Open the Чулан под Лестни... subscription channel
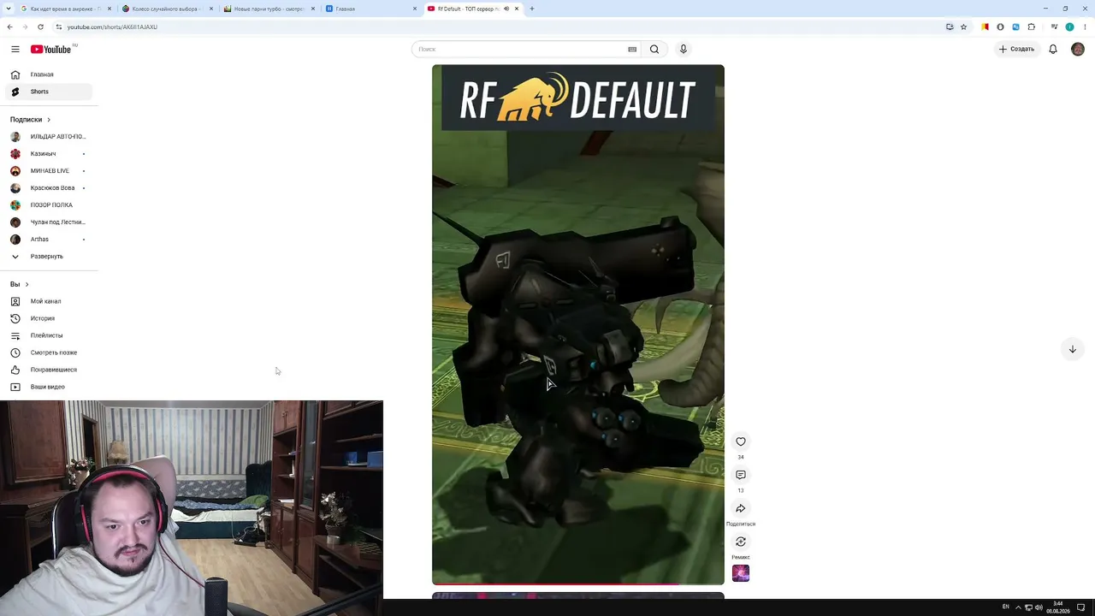 (x=49, y=222)
